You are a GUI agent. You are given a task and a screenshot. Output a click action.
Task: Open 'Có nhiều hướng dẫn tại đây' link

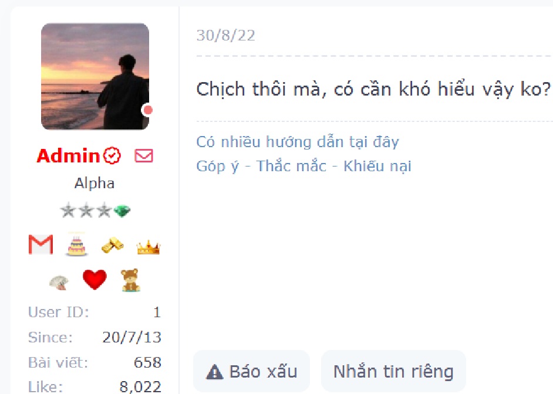click(297, 142)
